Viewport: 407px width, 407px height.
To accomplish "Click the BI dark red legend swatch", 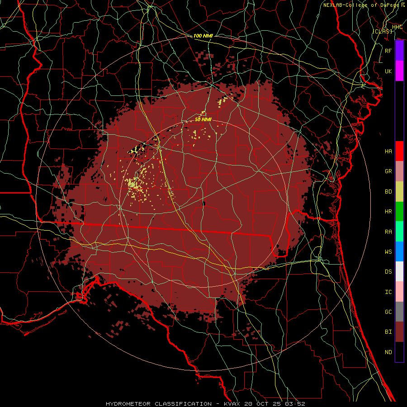I will pos(399,332).
